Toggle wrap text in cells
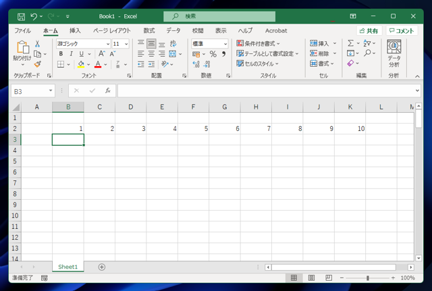 point(173,43)
